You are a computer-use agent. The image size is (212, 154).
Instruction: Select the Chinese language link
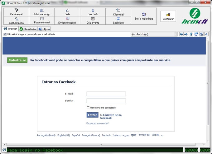(144, 135)
